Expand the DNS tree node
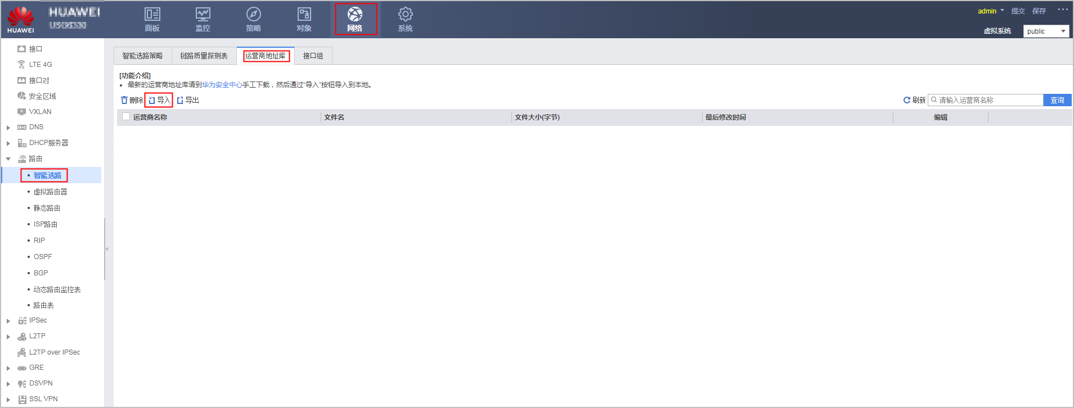The height and width of the screenshot is (408, 1074). coord(8,128)
